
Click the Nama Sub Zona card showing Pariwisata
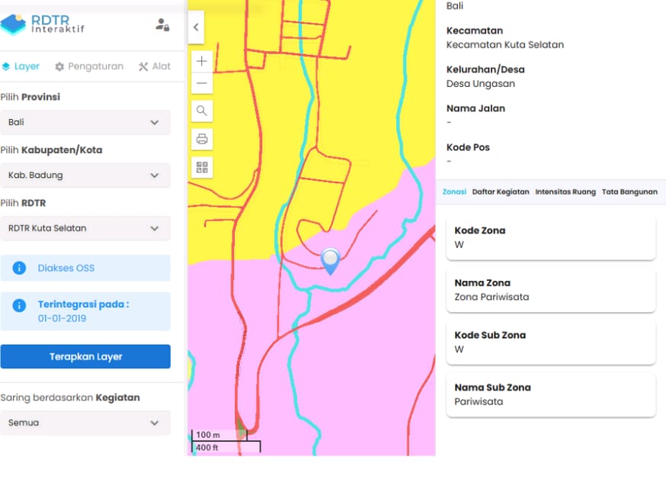[x=551, y=395]
